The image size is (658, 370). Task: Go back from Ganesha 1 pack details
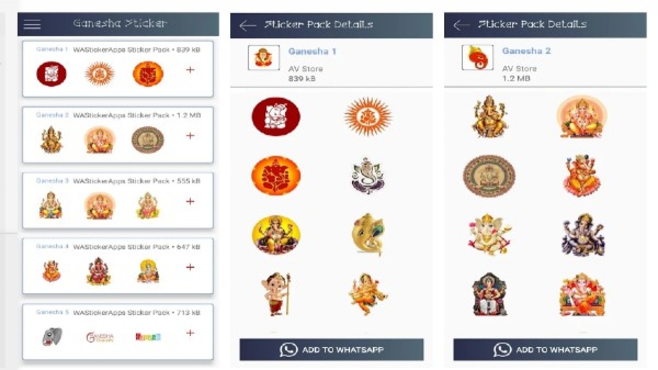pyautogui.click(x=248, y=25)
